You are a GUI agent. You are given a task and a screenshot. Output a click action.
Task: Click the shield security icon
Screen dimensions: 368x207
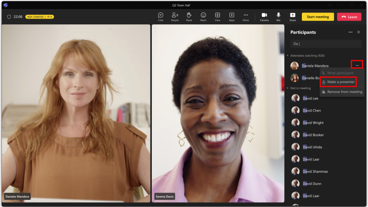pyautogui.click(x=9, y=17)
